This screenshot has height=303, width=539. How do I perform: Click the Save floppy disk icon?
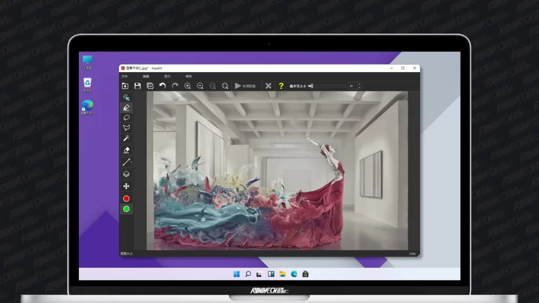pyautogui.click(x=137, y=86)
